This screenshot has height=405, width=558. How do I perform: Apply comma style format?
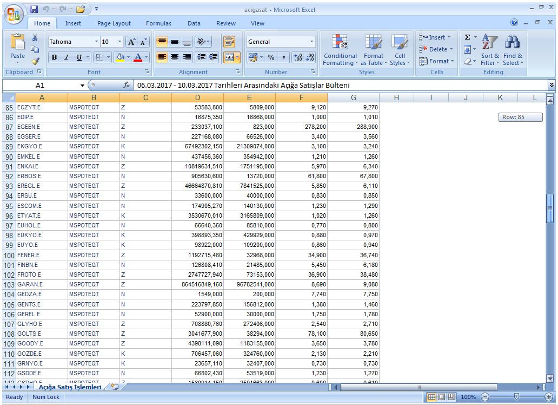(283, 57)
